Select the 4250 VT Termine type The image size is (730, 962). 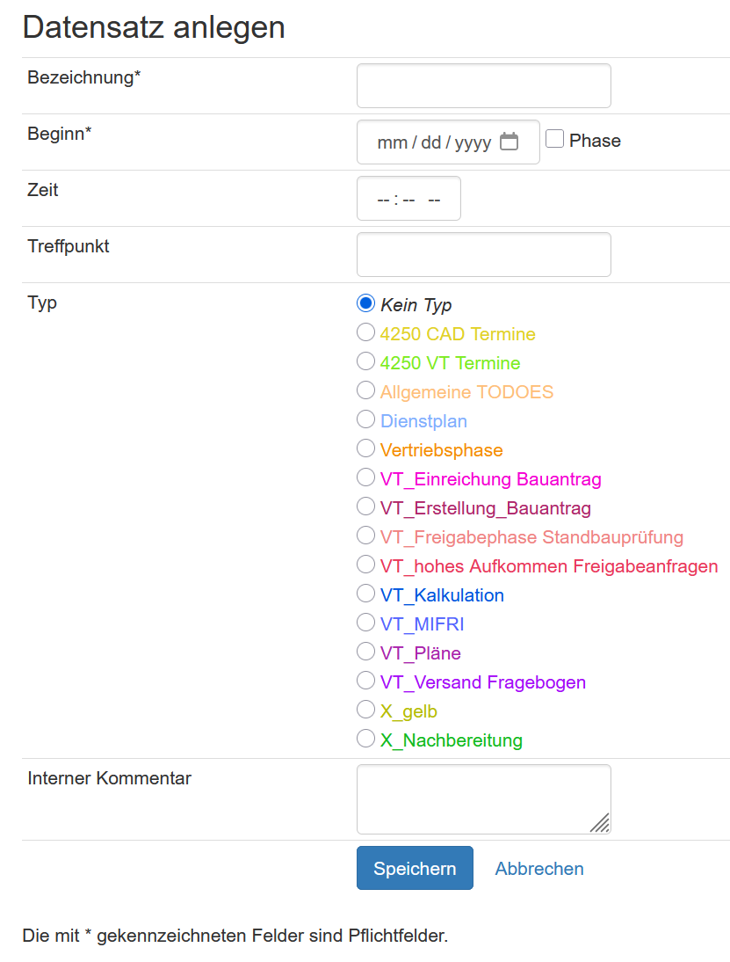tap(365, 361)
